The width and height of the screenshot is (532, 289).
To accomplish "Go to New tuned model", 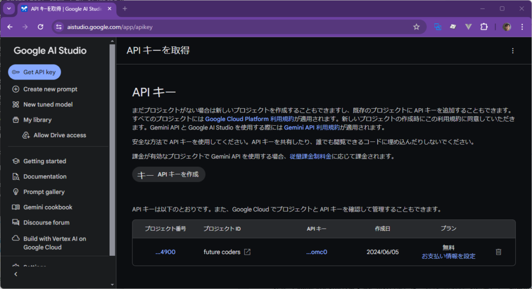I will click(x=48, y=104).
